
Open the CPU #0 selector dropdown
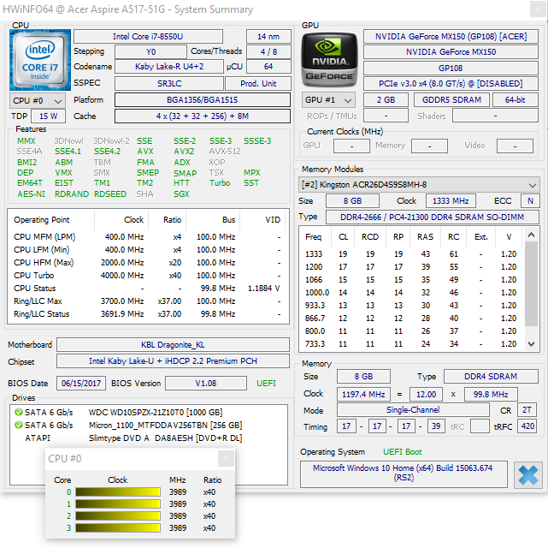38,101
